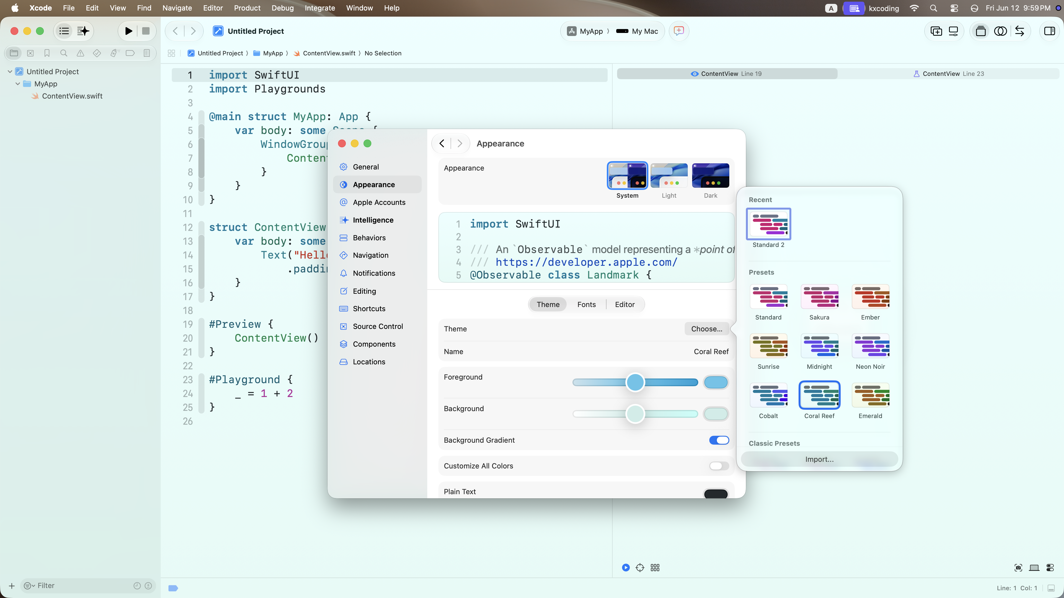Open Intelligence settings pane

(377, 220)
